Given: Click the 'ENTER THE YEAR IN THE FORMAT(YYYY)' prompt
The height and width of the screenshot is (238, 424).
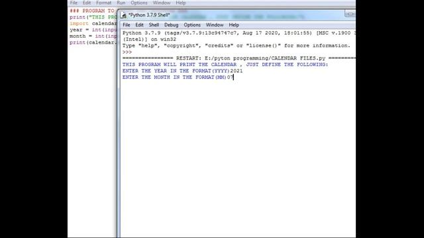Looking at the screenshot, I should point(176,71).
